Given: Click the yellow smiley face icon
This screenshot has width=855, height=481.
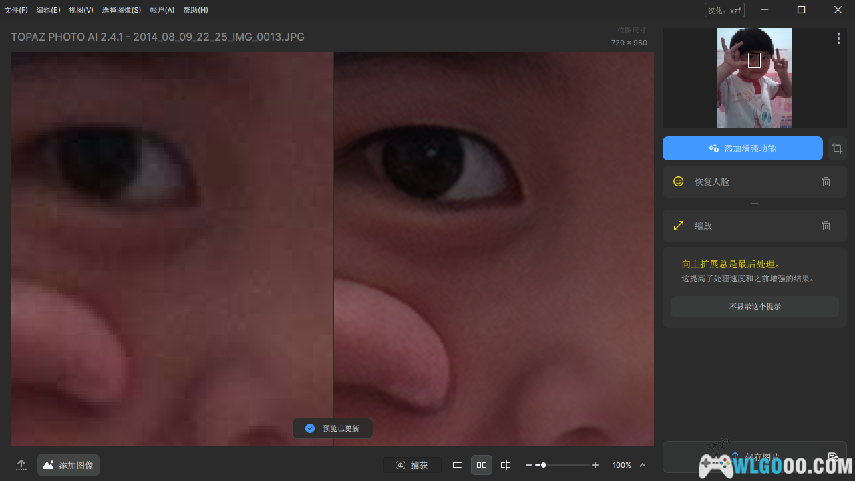Looking at the screenshot, I should [679, 182].
